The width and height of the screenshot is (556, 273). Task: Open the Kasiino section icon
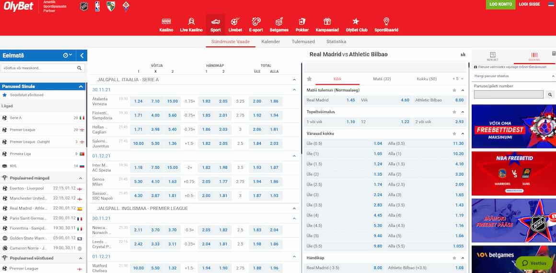tap(166, 22)
